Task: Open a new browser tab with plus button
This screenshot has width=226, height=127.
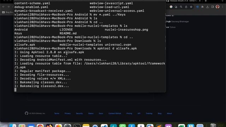Action: (x=206, y=1)
